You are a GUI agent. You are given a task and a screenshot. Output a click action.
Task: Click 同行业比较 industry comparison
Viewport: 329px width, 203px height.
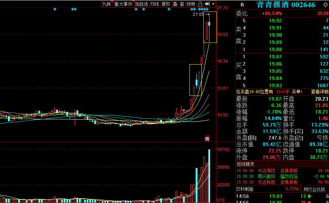(314, 189)
